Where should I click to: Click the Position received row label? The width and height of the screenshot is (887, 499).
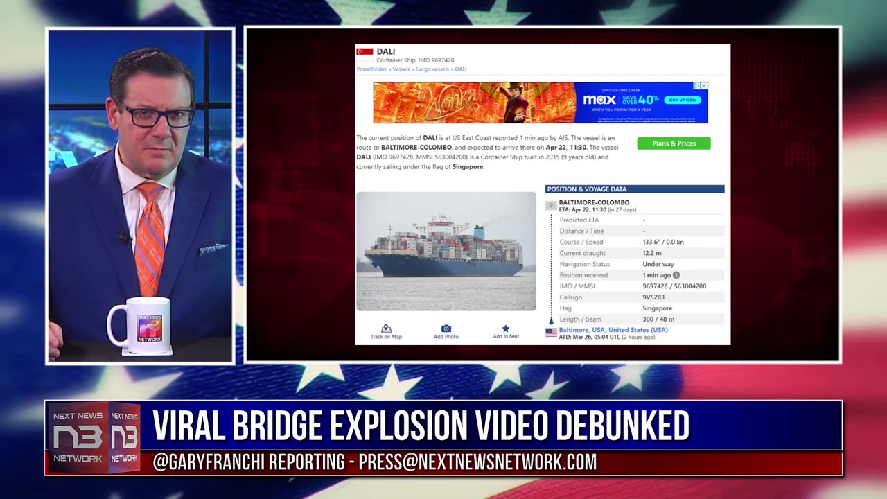coord(583,275)
